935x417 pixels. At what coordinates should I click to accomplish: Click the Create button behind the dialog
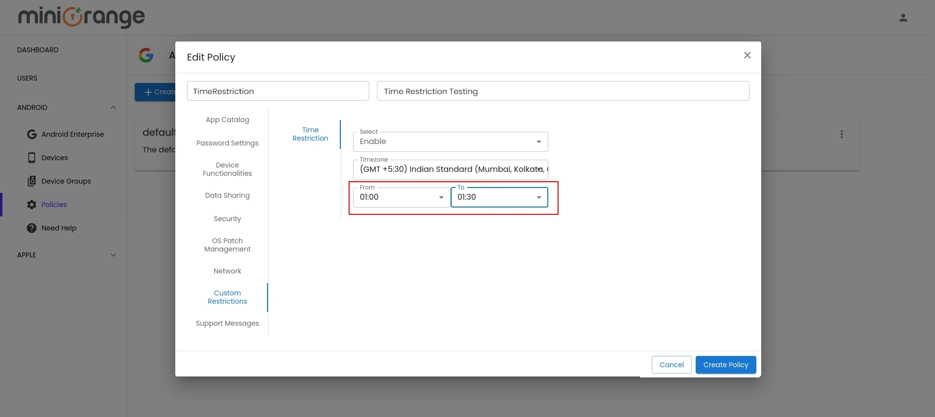[155, 92]
